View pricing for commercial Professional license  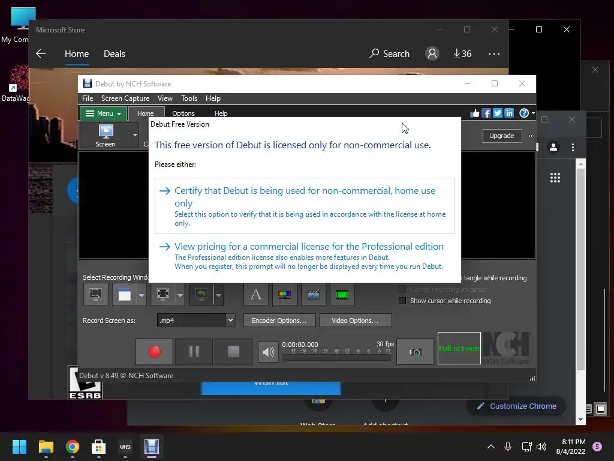point(305,256)
